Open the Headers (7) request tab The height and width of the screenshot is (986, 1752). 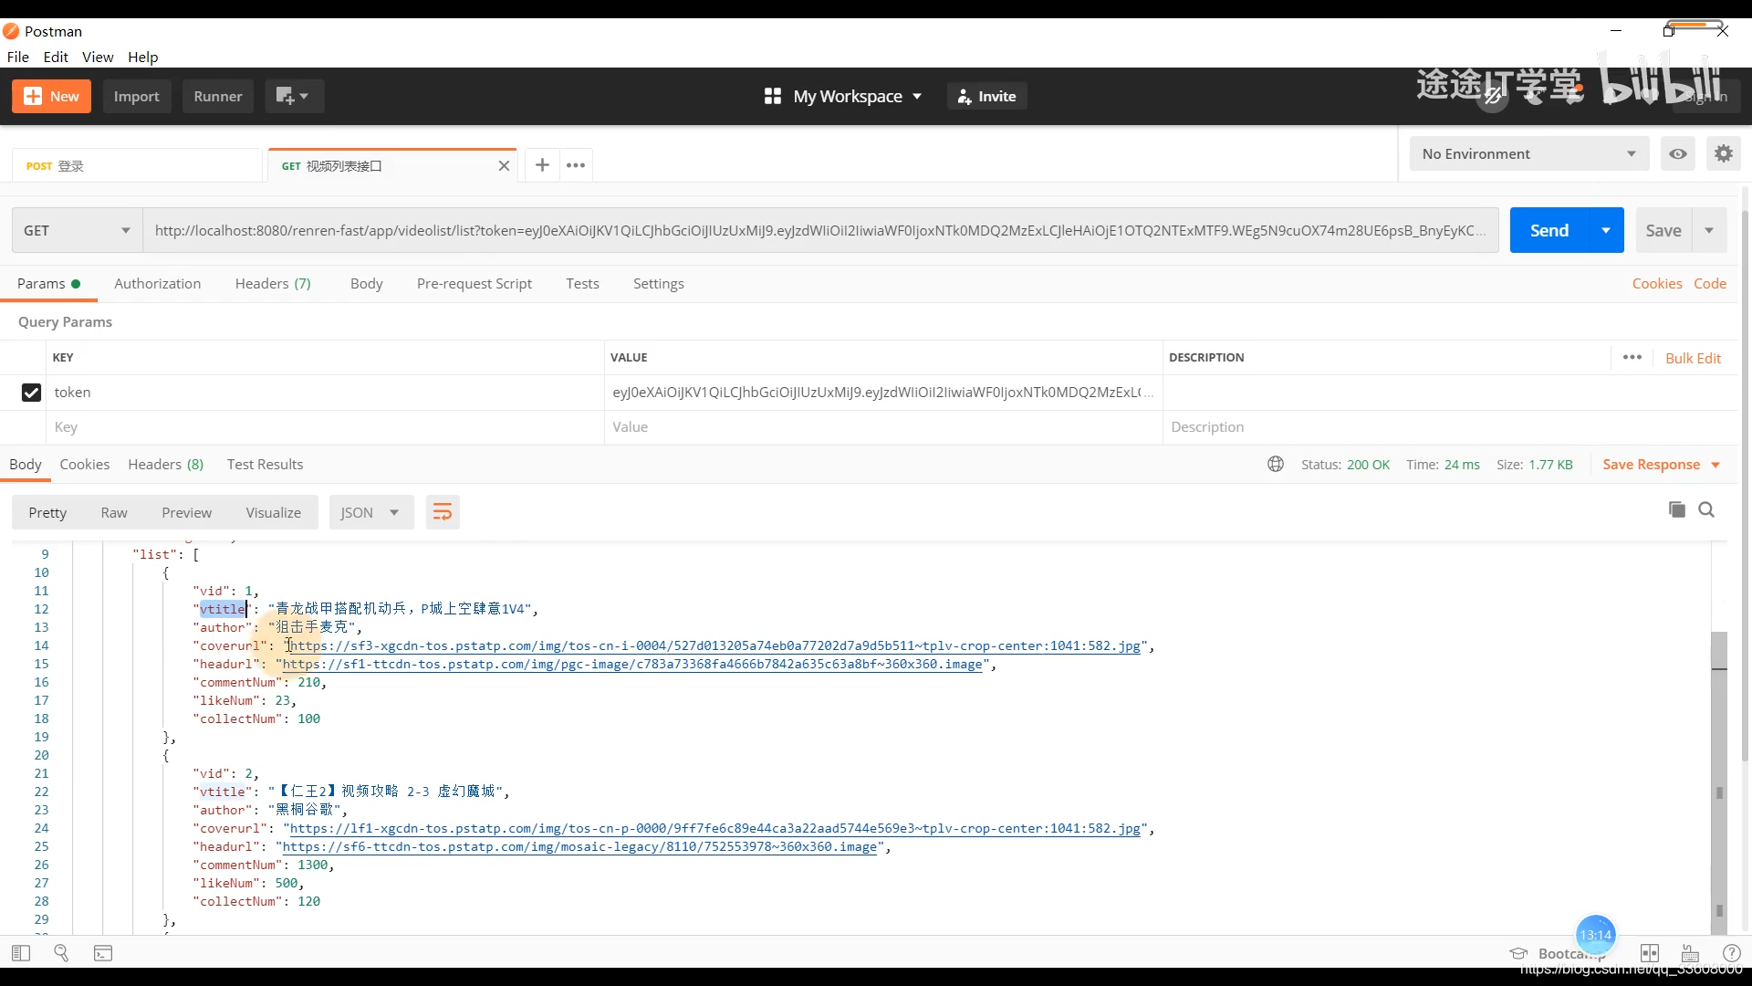tap(273, 284)
